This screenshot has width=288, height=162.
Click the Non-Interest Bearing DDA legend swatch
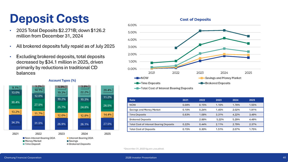(x=24, y=138)
